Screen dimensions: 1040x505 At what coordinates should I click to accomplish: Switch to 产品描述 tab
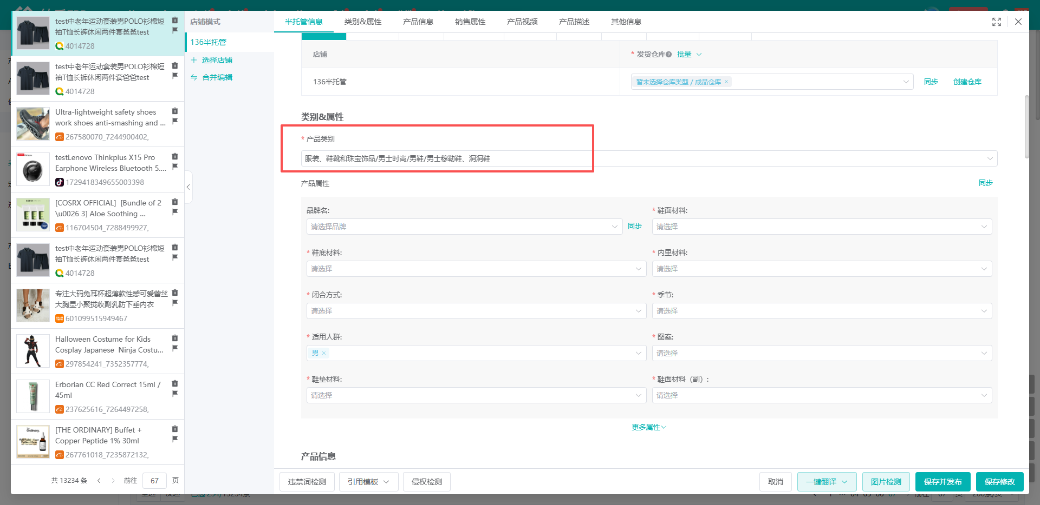pos(574,22)
